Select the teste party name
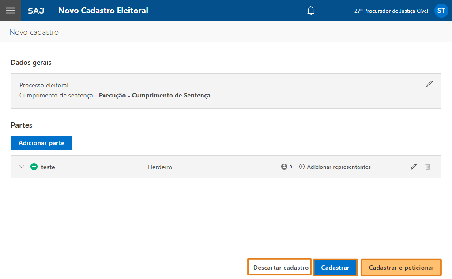The image size is (452, 279). pyautogui.click(x=48, y=167)
